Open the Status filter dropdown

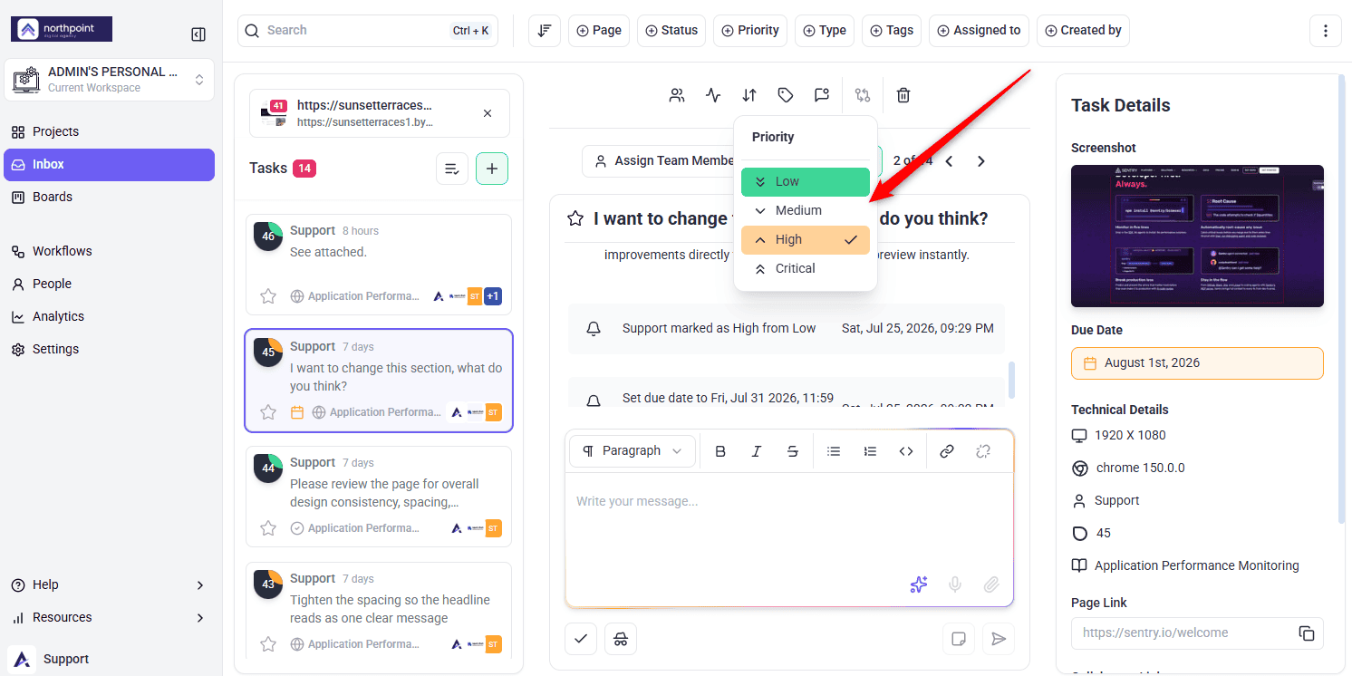pos(671,30)
